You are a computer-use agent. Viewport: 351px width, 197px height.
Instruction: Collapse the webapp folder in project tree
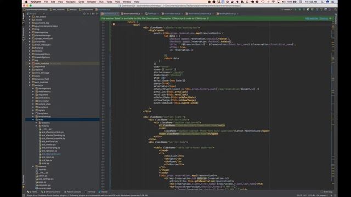(x=30, y=85)
